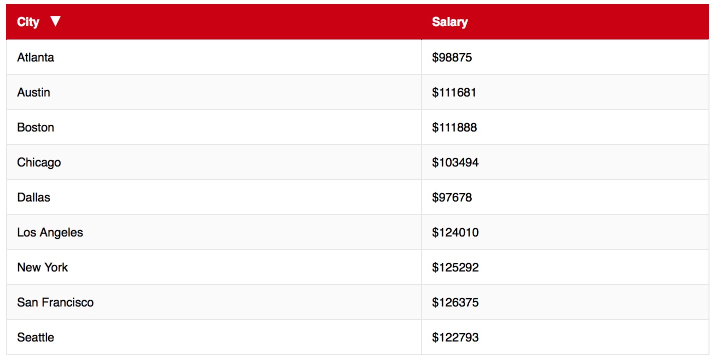Click the Dallas city cell
The height and width of the screenshot is (362, 717).
(x=34, y=197)
